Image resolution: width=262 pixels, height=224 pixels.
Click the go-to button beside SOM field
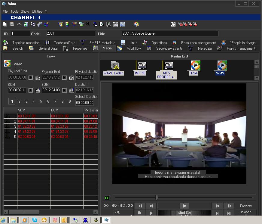tap(31, 90)
